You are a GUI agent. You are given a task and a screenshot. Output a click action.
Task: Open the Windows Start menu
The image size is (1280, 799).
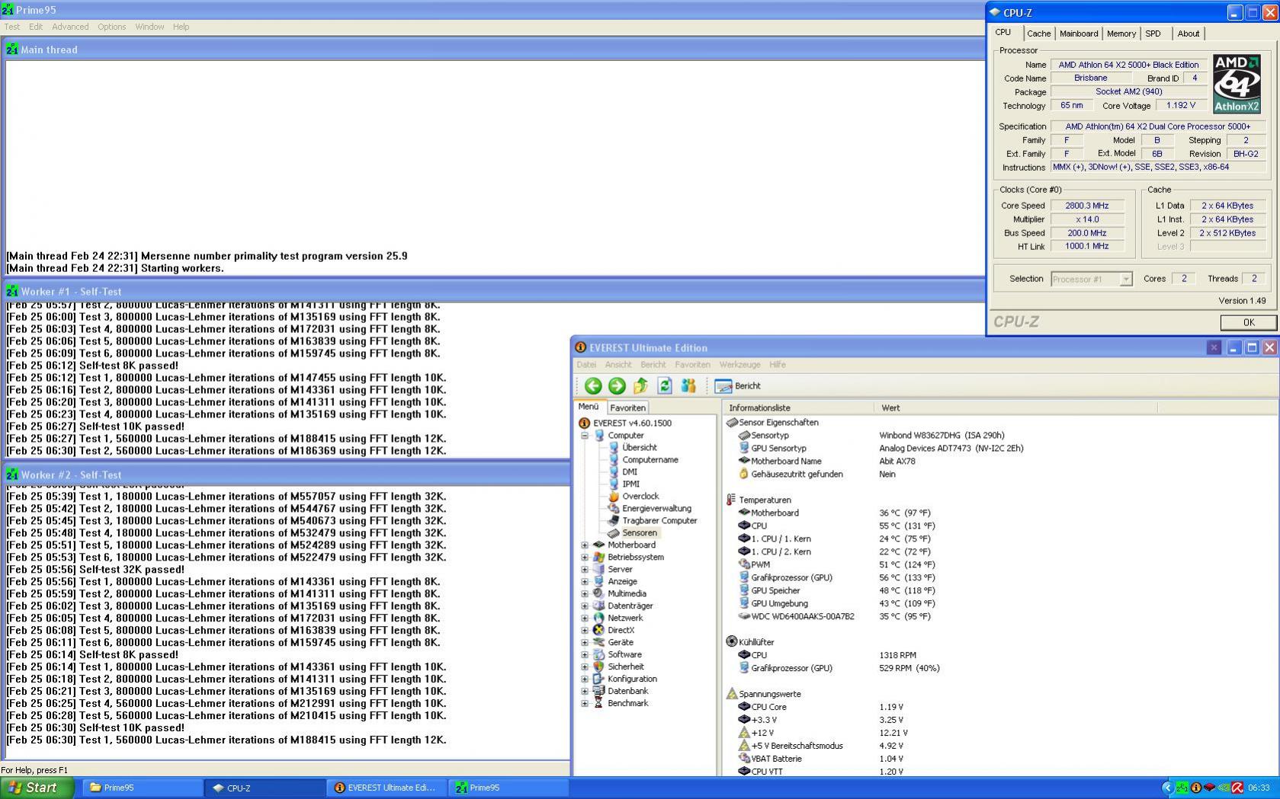[37, 788]
